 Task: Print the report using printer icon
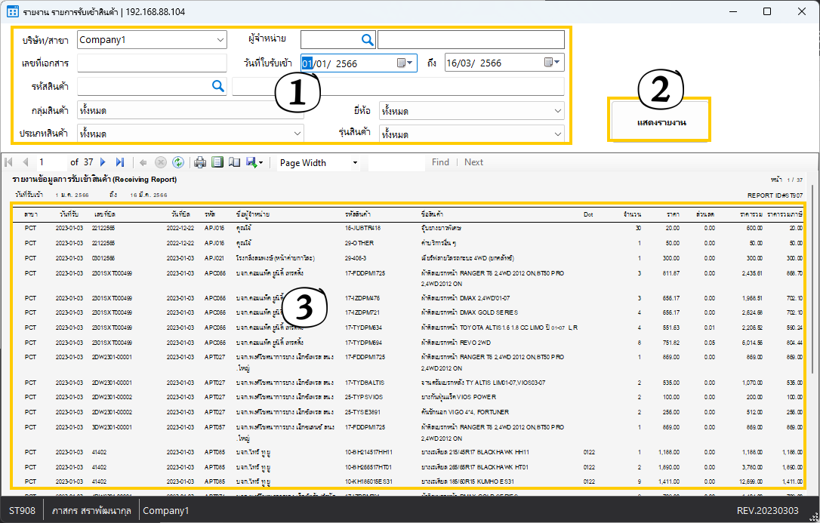[200, 162]
